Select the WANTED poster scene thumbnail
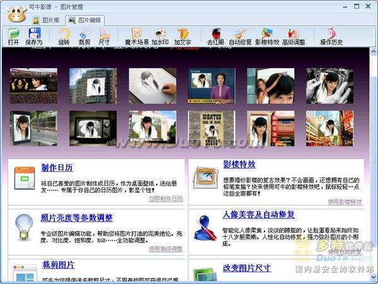This screenshot has height=284, width=378. pyautogui.click(x=212, y=129)
